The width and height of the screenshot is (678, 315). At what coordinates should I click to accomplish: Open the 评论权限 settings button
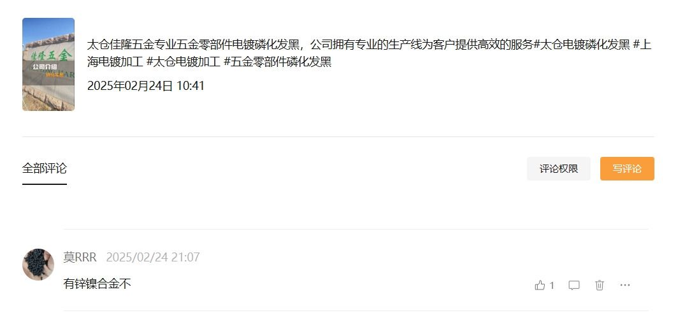click(x=559, y=169)
